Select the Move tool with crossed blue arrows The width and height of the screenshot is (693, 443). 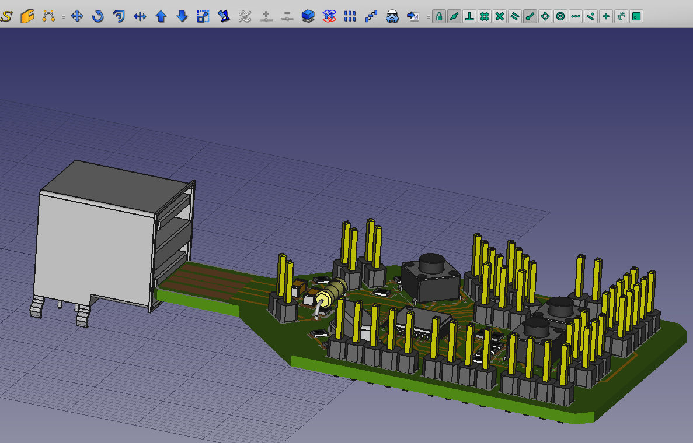76,16
